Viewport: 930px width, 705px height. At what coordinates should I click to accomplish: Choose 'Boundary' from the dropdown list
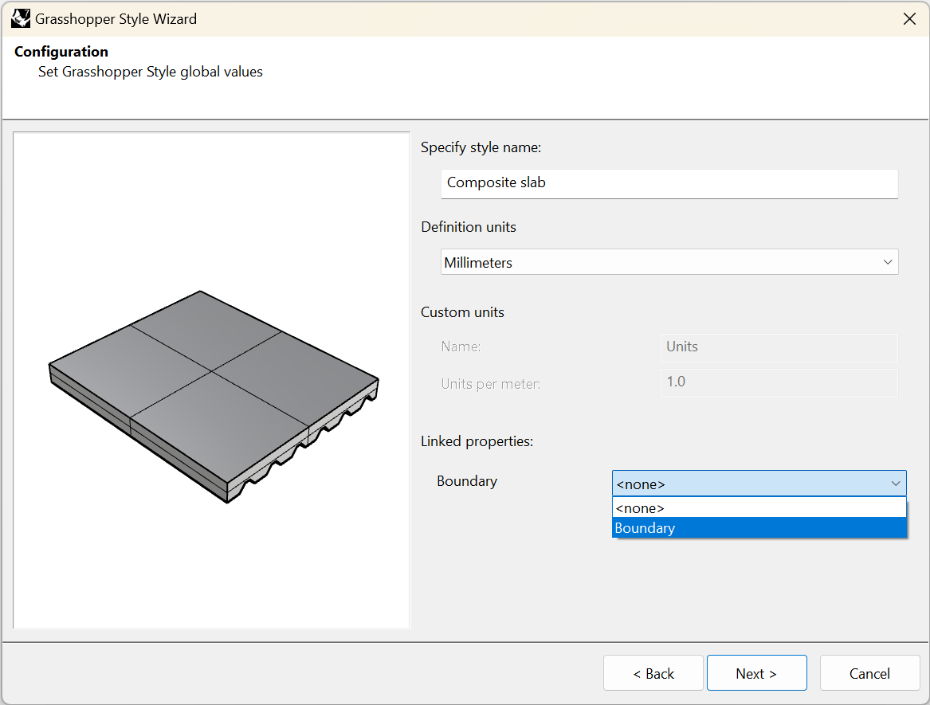tap(759, 527)
